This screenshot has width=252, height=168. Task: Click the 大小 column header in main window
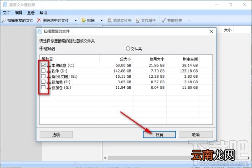[228, 30]
